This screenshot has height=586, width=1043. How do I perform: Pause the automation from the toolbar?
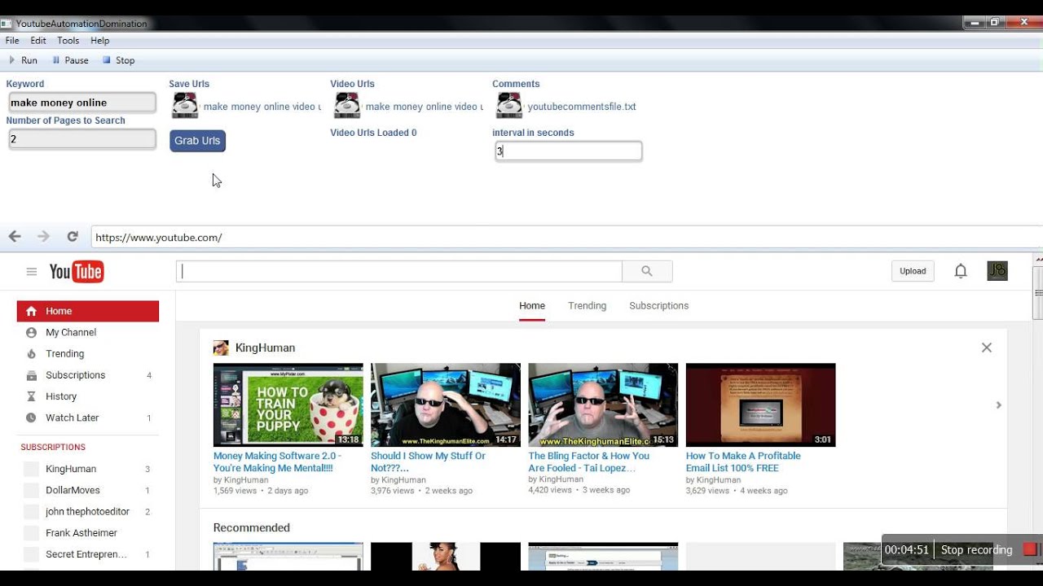(70, 60)
